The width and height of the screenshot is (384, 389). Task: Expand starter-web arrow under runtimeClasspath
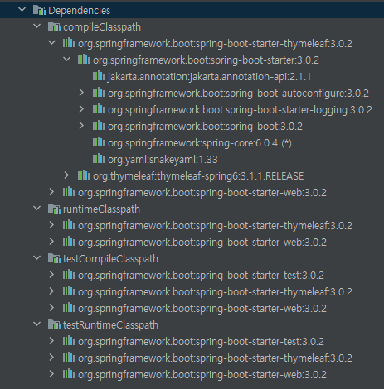pos(51,242)
